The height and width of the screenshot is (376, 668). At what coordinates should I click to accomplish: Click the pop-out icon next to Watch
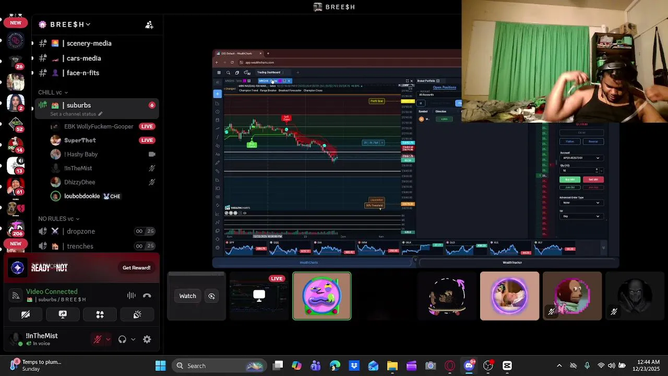point(211,296)
